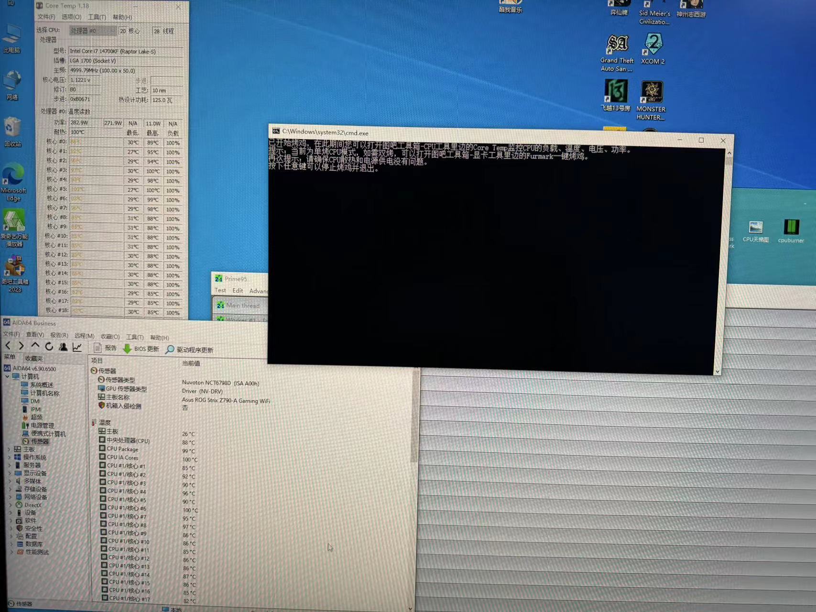Toggle CPU #1/核心 #1 checkbox
Viewport: 816px width, 612px height.
pos(103,465)
